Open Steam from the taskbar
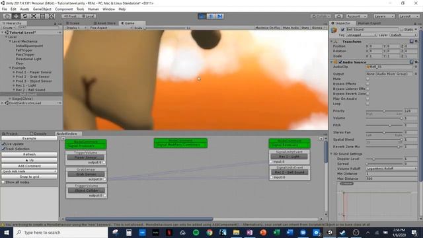The height and width of the screenshot is (238, 423). 342,232
